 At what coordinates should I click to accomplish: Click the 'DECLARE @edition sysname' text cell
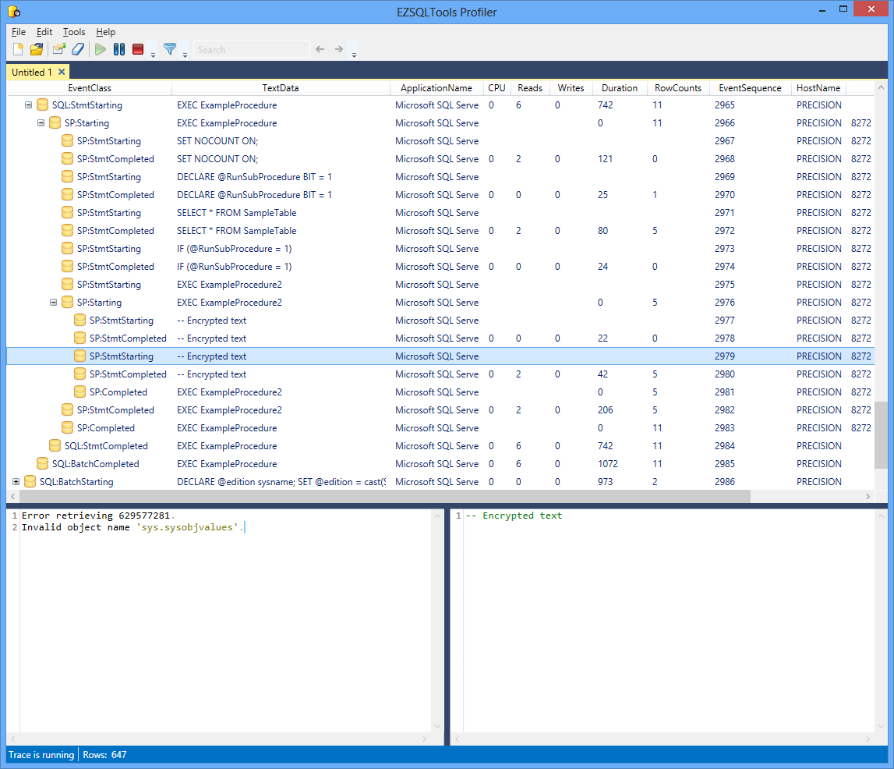[281, 481]
